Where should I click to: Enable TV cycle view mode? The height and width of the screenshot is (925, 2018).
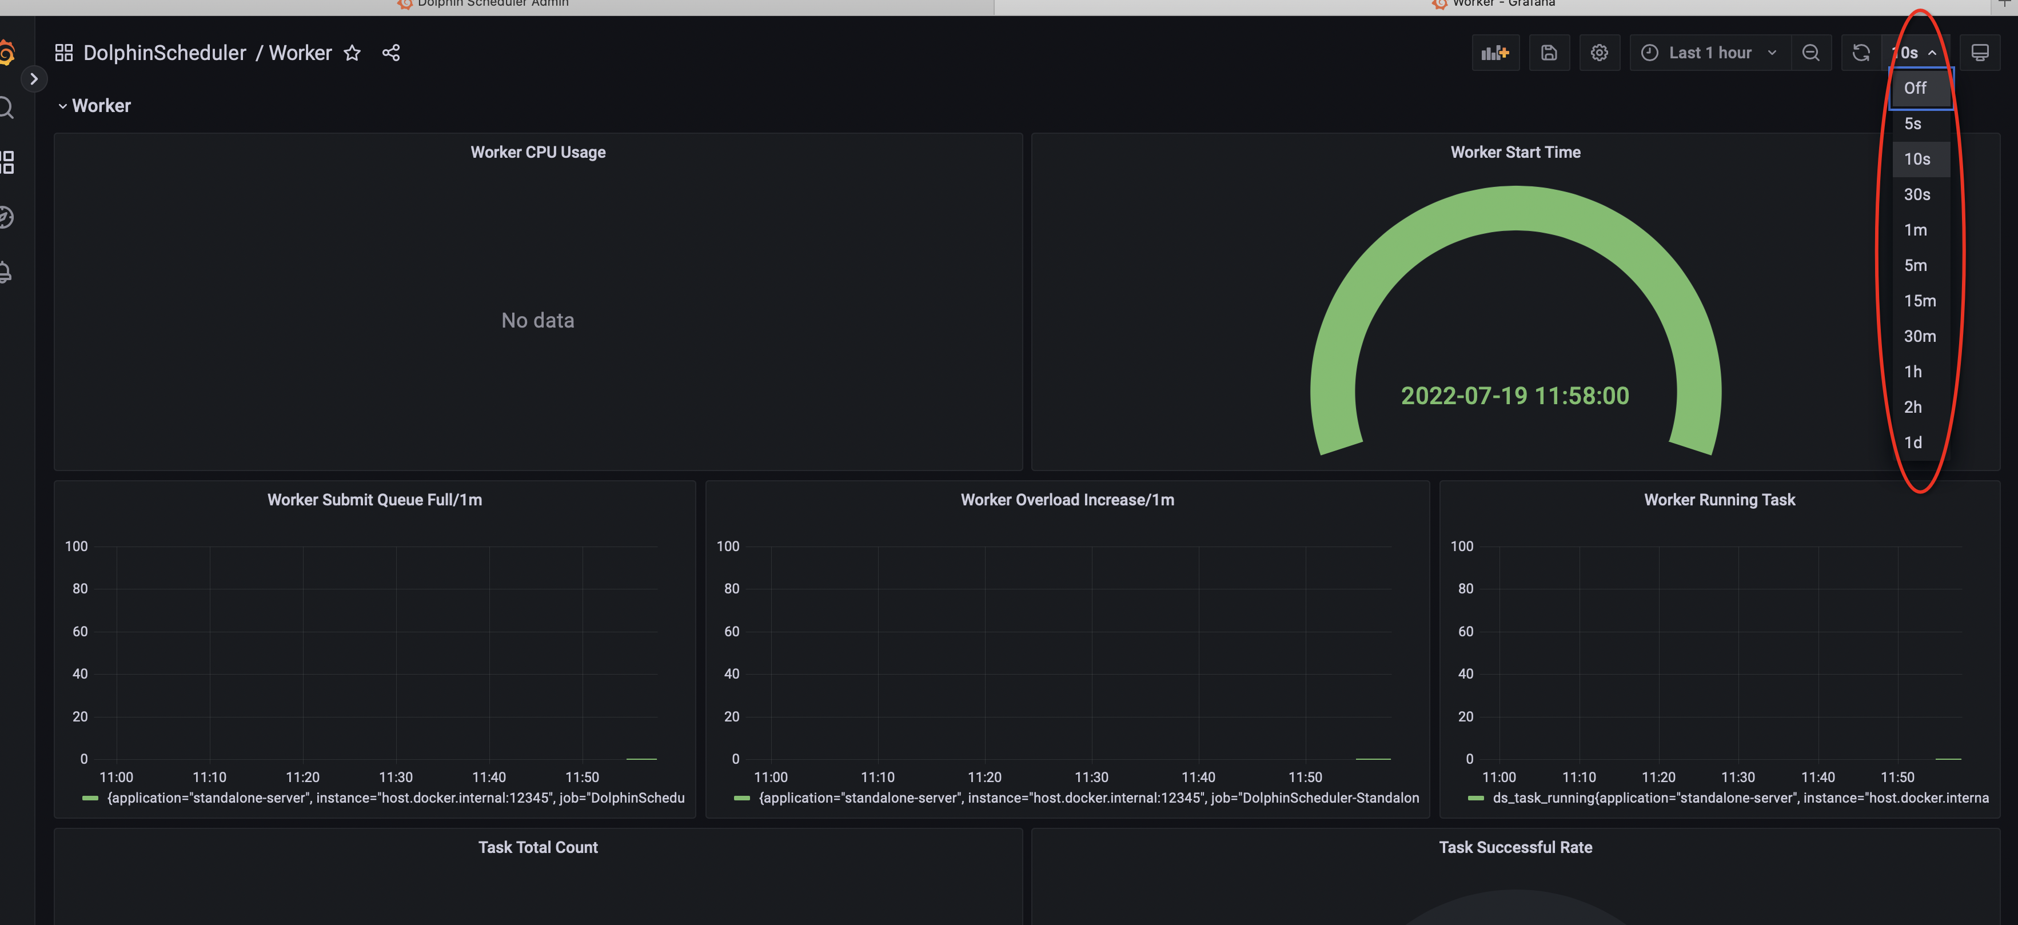pyautogui.click(x=1981, y=53)
